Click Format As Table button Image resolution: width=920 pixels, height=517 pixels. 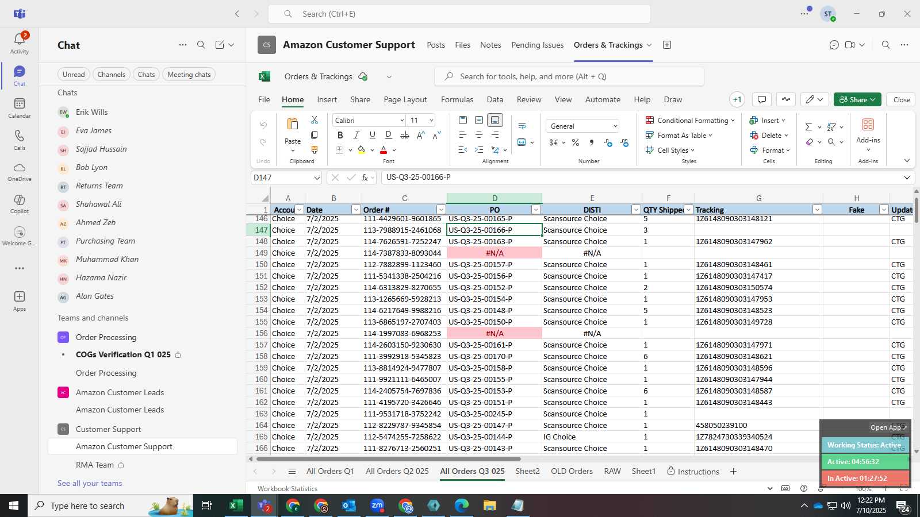click(678, 135)
